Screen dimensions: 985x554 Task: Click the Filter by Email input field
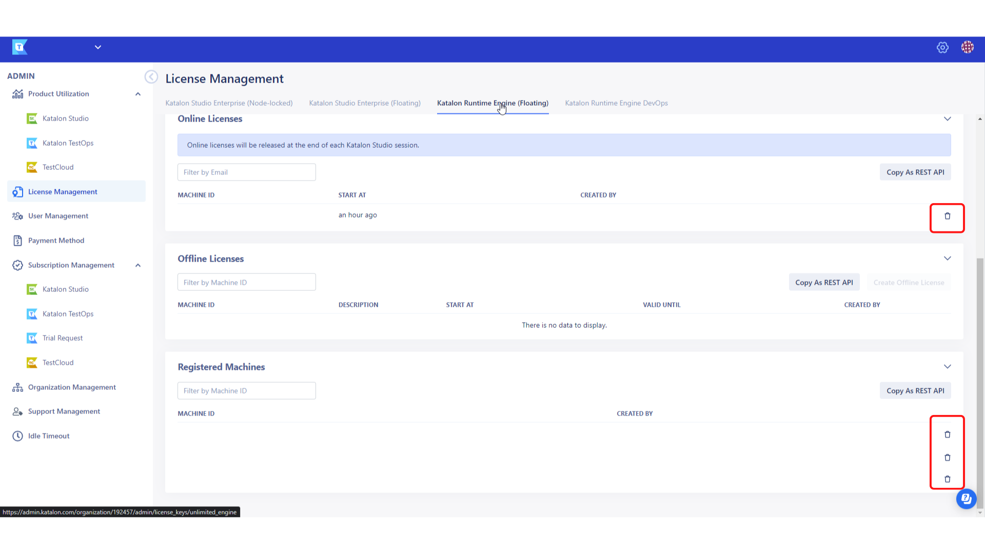point(246,172)
